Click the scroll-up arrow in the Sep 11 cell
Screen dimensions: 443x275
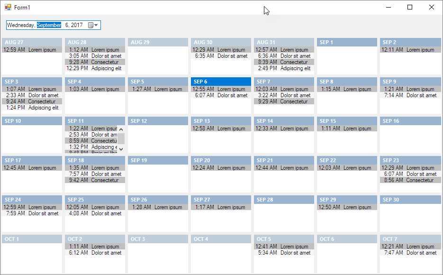(121, 129)
